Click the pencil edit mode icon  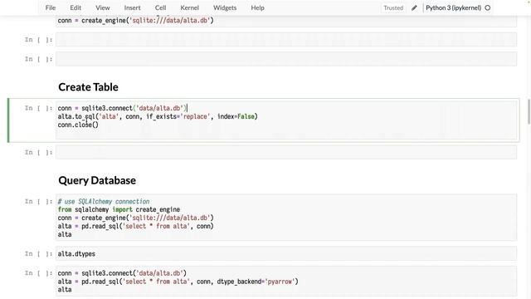coord(414,7)
